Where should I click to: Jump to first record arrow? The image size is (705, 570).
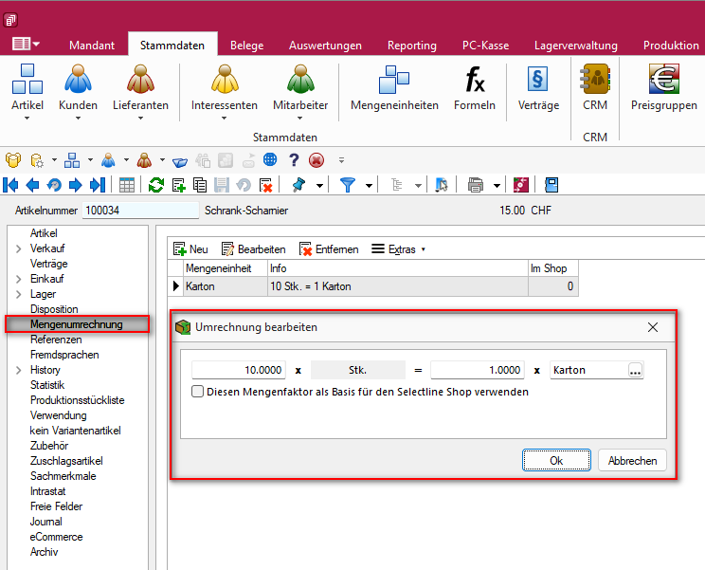coord(10,185)
